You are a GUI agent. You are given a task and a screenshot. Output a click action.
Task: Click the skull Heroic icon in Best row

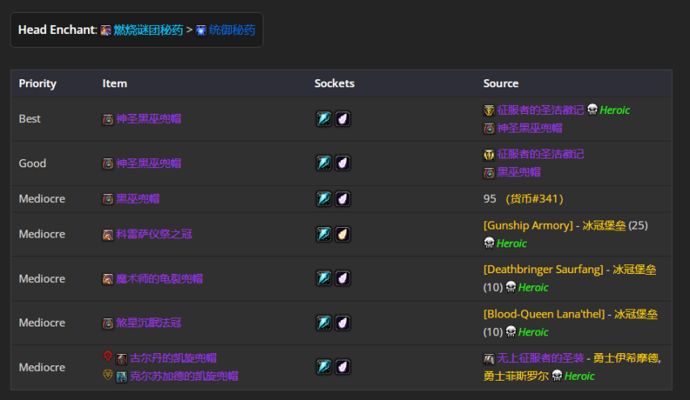click(592, 110)
